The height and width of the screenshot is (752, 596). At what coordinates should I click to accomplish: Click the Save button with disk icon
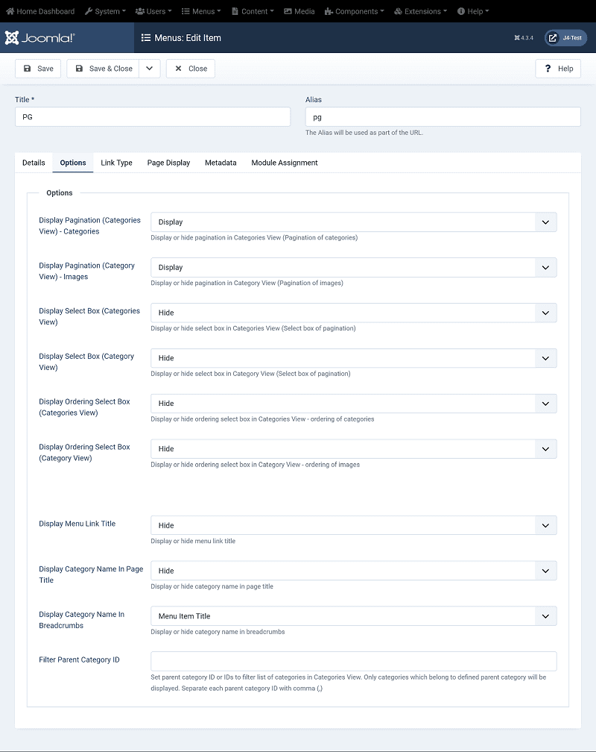pyautogui.click(x=38, y=69)
